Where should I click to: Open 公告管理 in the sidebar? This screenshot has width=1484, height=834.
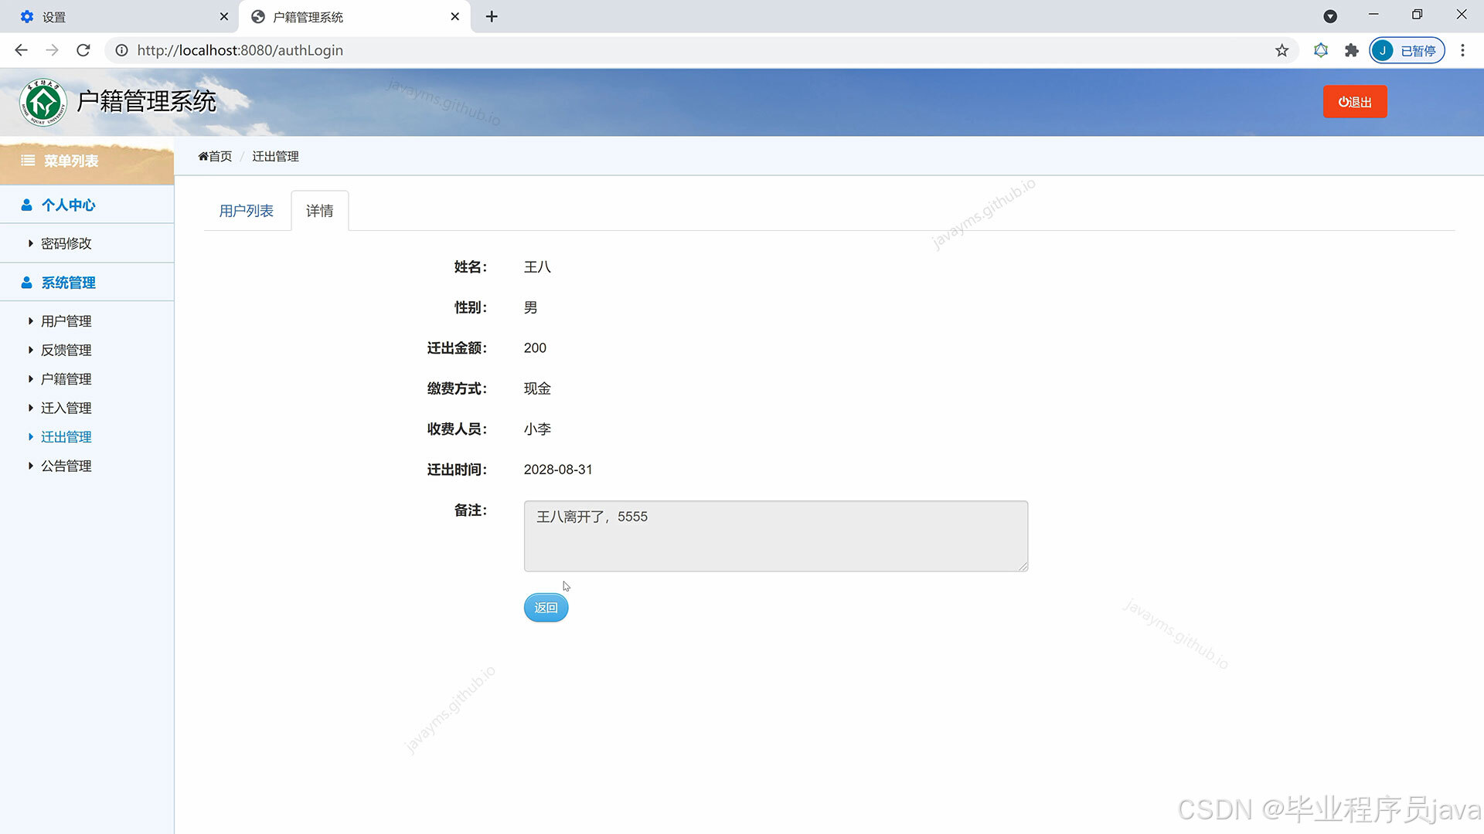click(66, 466)
